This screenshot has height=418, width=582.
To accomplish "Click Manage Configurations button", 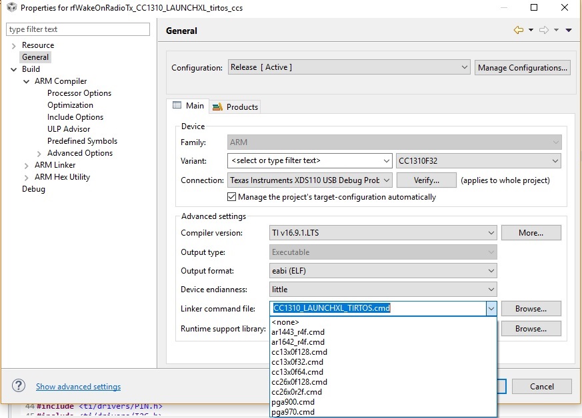I will pyautogui.click(x=522, y=68).
